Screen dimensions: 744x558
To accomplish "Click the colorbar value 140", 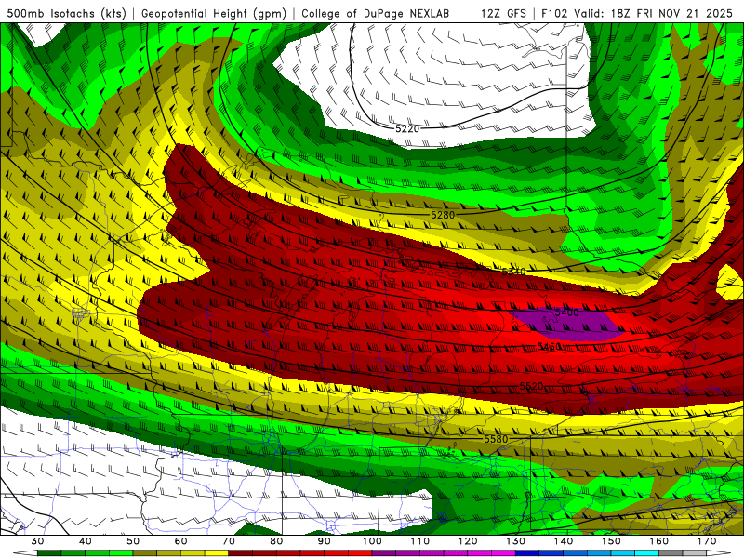I will click(564, 541).
